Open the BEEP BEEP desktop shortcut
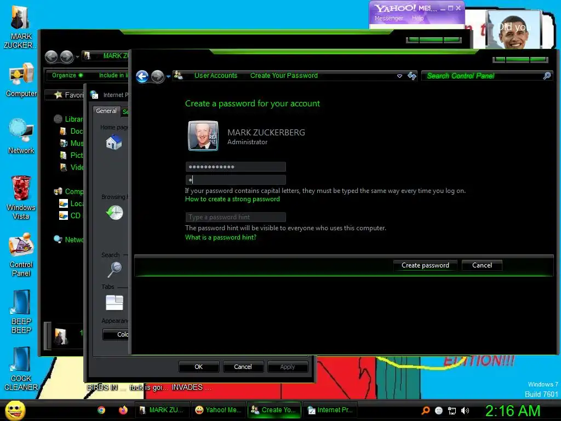561x421 pixels. (x=21, y=311)
